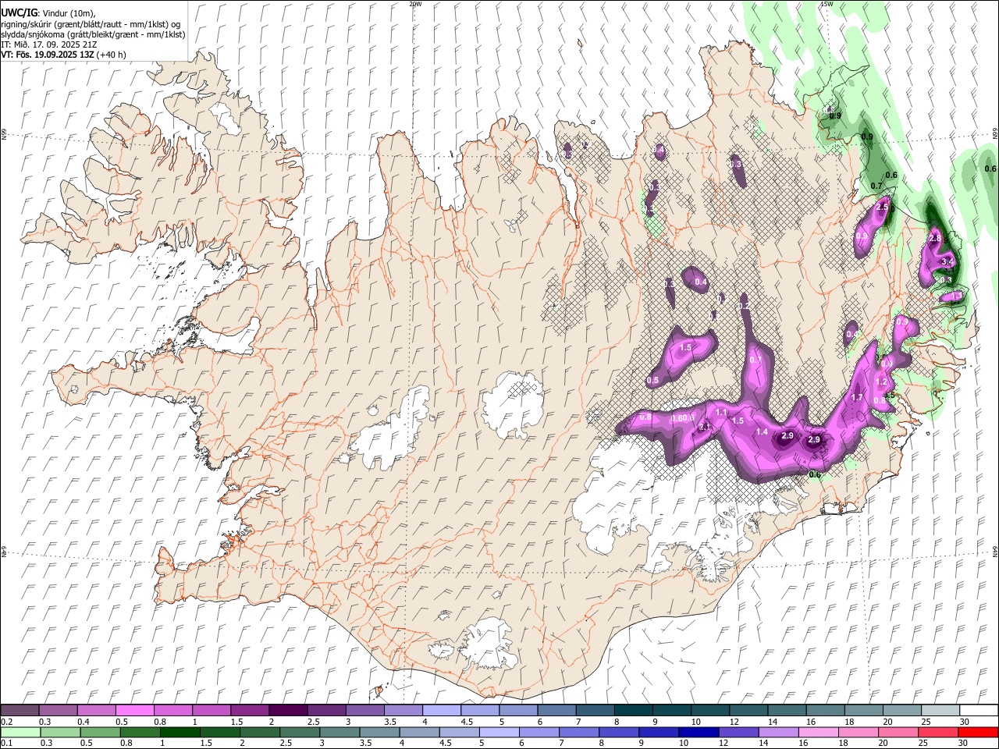Select the upper legend swatch between 0.2 and 0.3

(x=20, y=711)
